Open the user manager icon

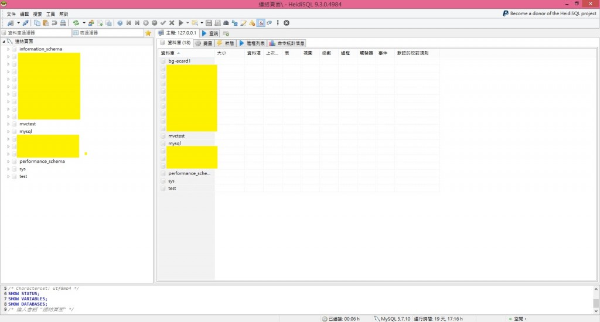(x=91, y=23)
